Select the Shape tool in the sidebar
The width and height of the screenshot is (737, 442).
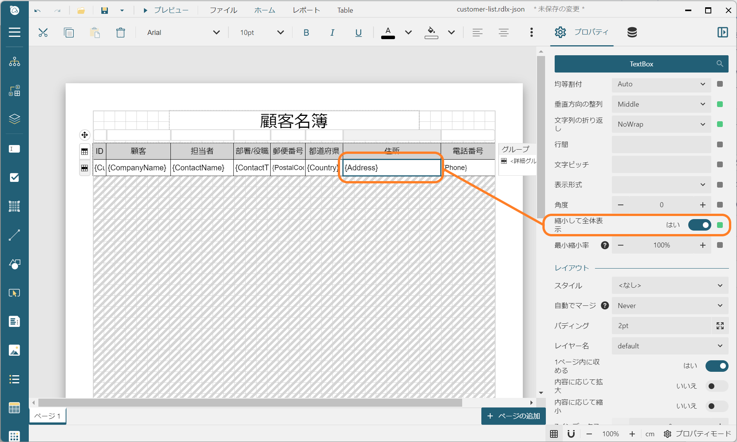(14, 264)
